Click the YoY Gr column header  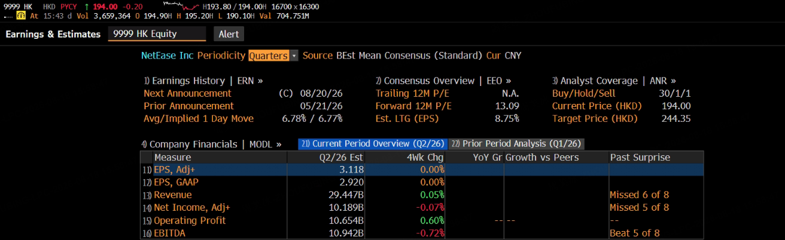point(475,157)
